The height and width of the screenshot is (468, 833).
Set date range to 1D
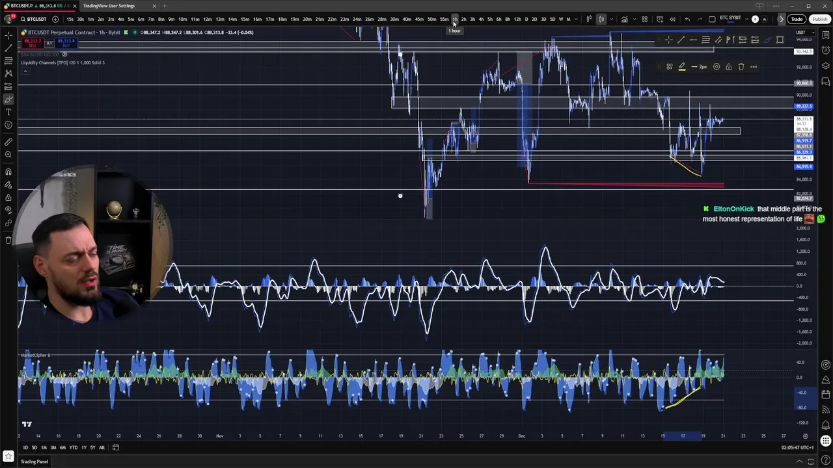[25, 447]
